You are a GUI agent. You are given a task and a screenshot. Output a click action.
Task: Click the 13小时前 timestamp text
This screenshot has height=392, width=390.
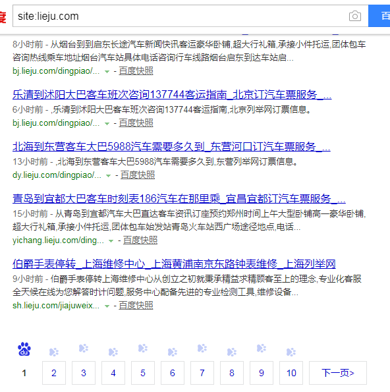pyautogui.click(x=30, y=162)
